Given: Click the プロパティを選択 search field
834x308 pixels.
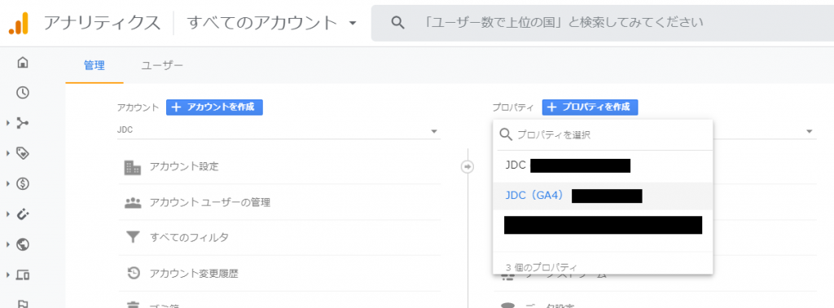Looking at the screenshot, I should click(x=603, y=135).
